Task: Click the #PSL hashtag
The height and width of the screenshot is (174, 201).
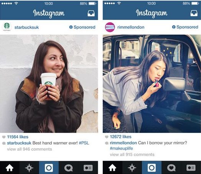Action: pos(84,143)
